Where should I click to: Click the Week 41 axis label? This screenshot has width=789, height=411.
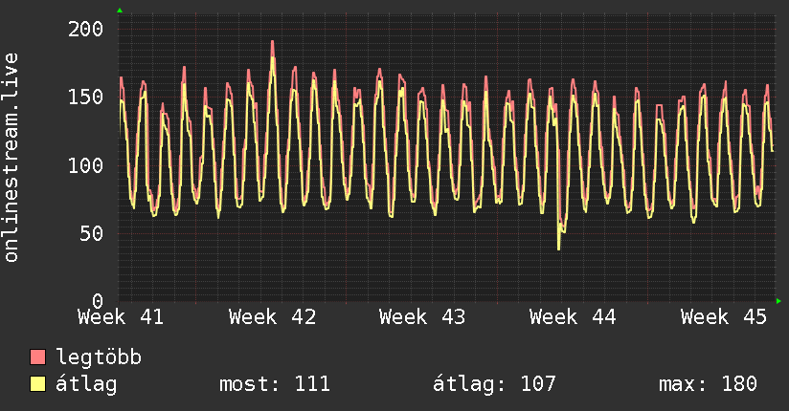click(121, 317)
